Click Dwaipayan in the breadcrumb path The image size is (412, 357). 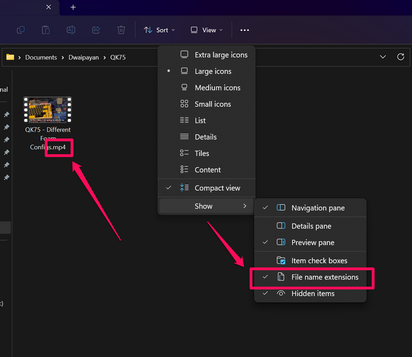[80, 58]
